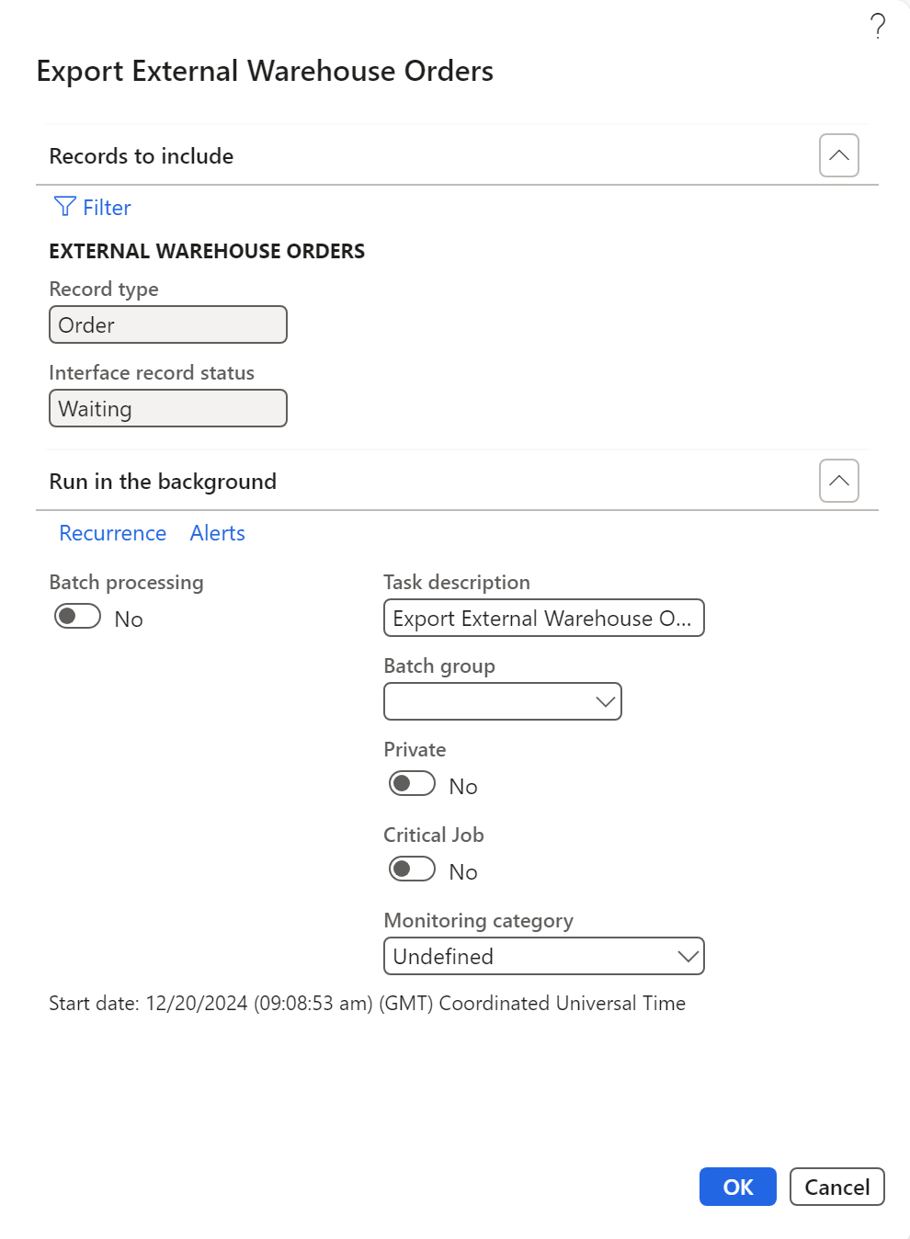This screenshot has height=1239, width=910.
Task: Click the help question mark icon
Action: pos(878,26)
